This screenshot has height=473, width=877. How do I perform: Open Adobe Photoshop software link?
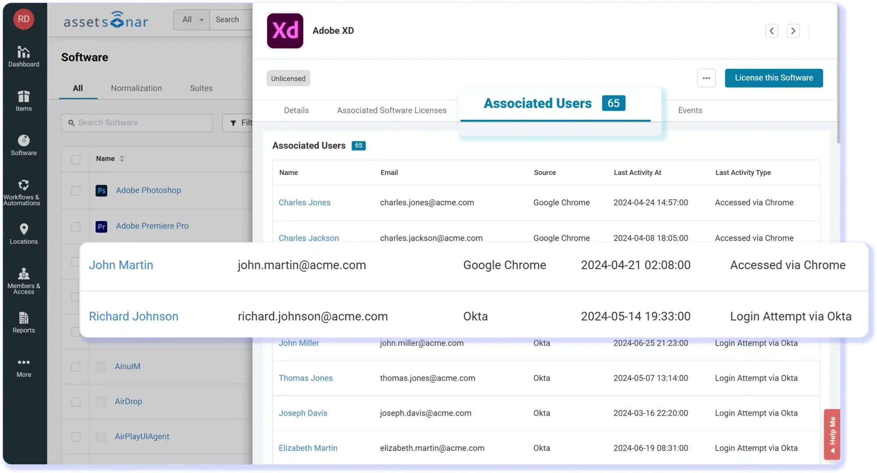[148, 190]
